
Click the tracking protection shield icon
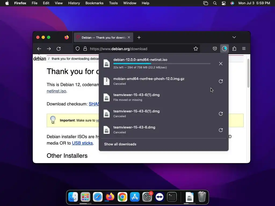78,49
